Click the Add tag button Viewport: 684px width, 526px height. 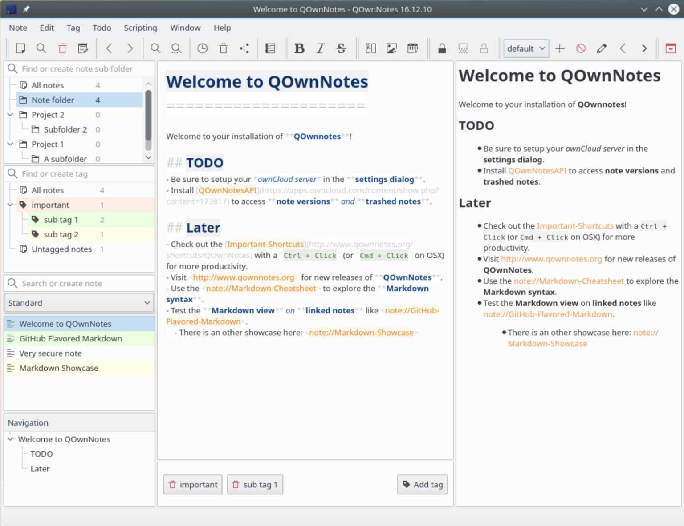[x=422, y=485]
